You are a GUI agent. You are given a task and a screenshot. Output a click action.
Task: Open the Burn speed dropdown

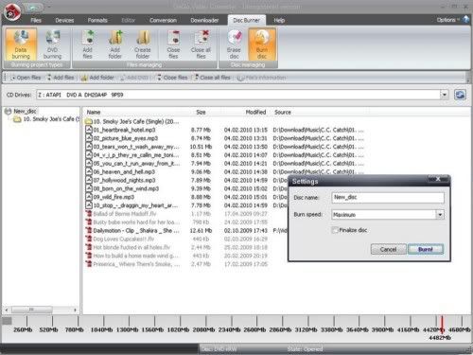click(440, 215)
